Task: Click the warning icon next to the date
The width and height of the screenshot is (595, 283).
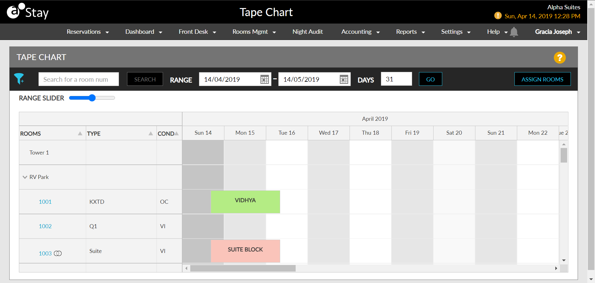Action: [498, 15]
